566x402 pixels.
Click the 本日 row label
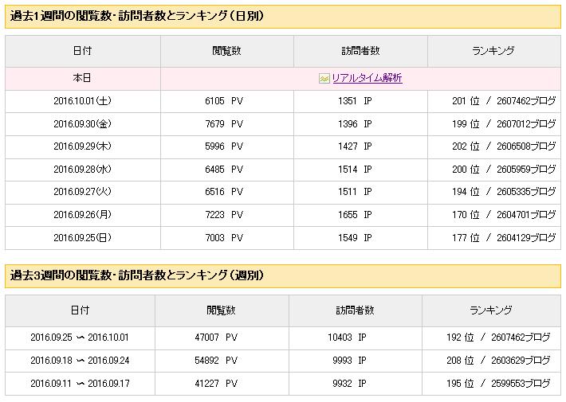tap(82, 78)
